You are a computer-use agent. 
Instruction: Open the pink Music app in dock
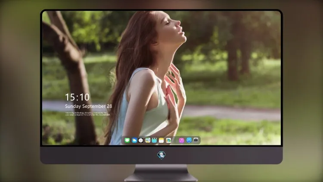pos(181,141)
